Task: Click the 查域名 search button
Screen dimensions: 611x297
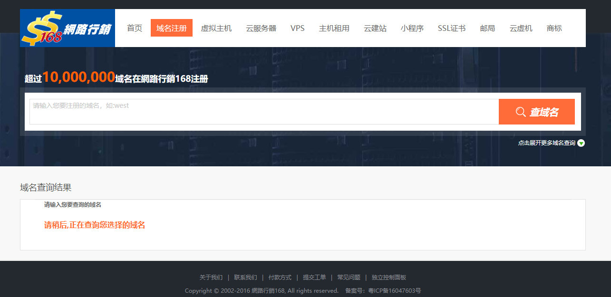Action: coord(536,112)
